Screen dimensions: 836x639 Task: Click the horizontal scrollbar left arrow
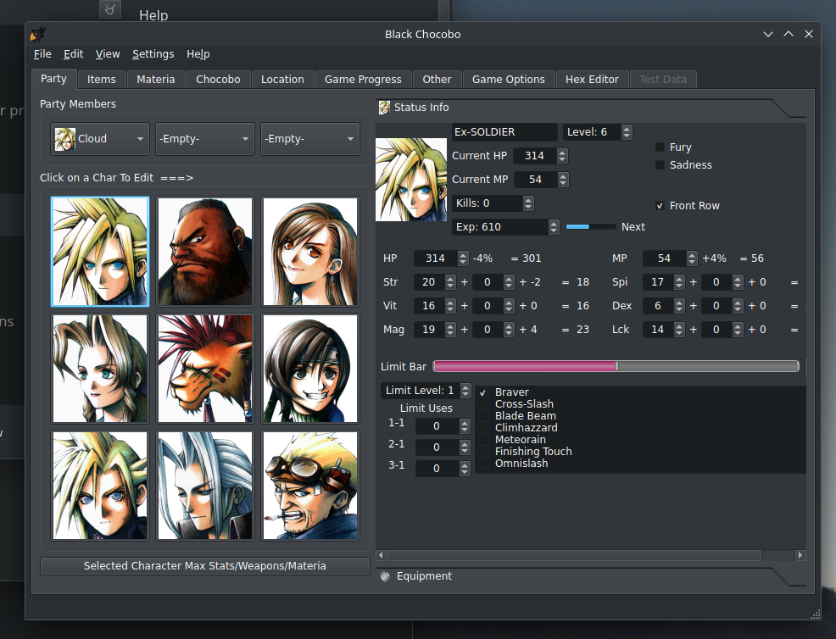[x=381, y=555]
